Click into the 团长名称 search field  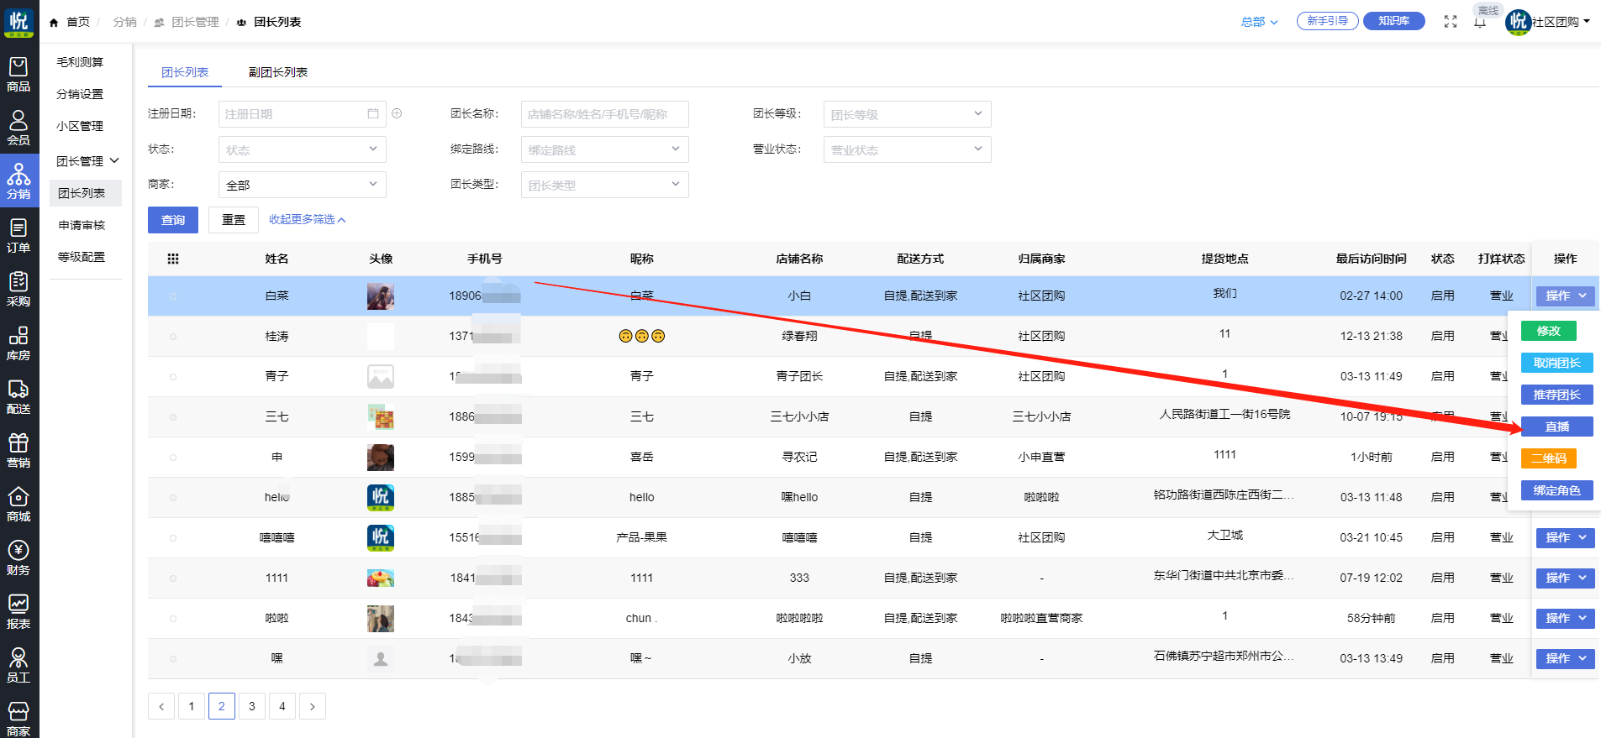[604, 114]
